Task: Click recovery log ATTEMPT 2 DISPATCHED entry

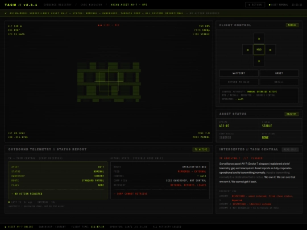Action: coord(245,204)
